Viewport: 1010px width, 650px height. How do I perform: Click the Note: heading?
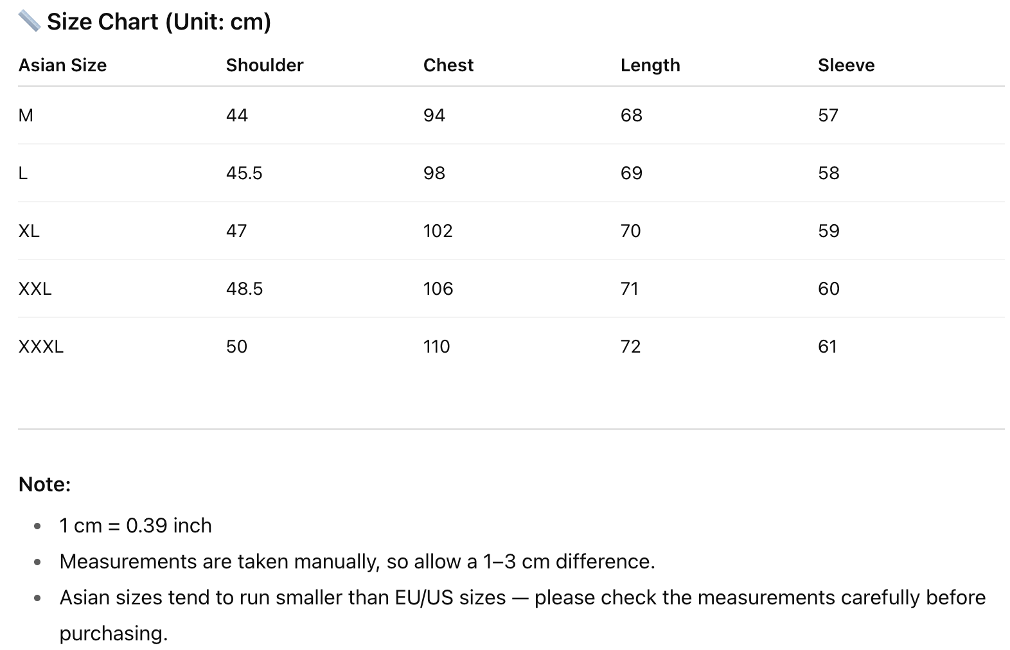point(44,484)
